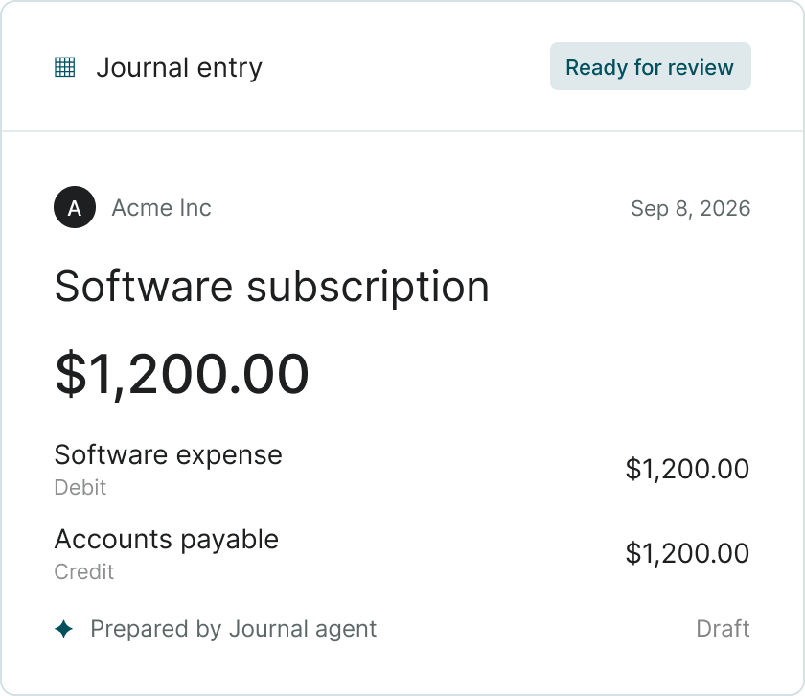Viewport: 805px width, 696px height.
Task: Click the sparkle icon beside Journal agent
Action: [x=63, y=629]
